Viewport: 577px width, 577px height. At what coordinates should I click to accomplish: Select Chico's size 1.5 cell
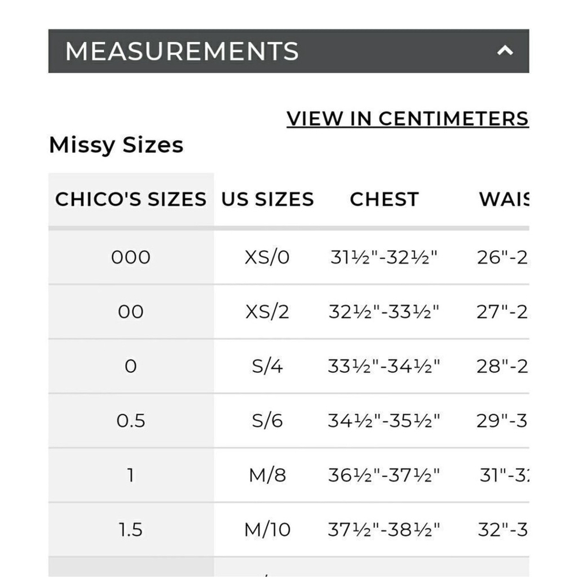click(130, 530)
